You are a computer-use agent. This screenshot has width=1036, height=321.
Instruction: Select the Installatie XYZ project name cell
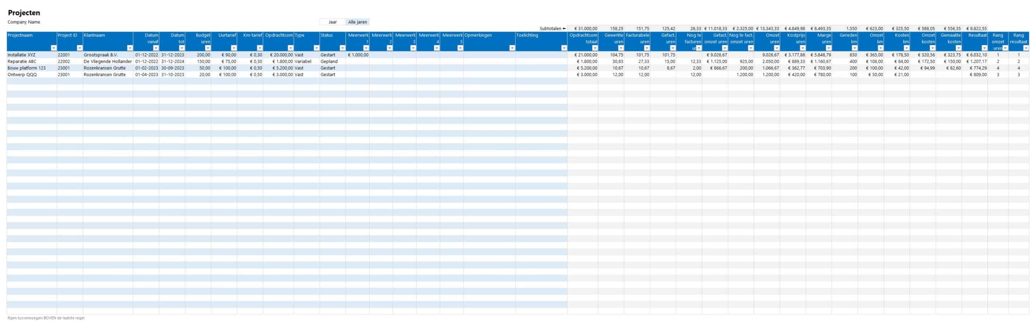tap(32, 55)
